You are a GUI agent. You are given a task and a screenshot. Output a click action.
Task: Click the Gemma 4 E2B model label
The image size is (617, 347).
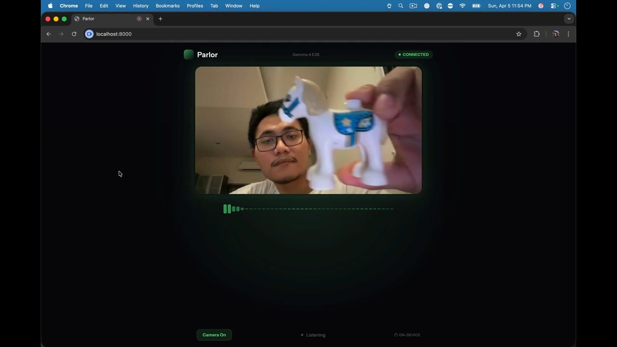click(306, 54)
